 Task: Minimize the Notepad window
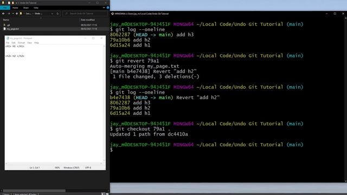(x=85, y=38)
